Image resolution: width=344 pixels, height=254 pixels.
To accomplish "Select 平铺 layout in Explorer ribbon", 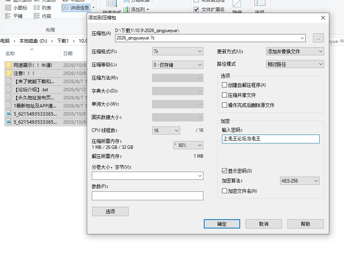I will click(x=14, y=16).
